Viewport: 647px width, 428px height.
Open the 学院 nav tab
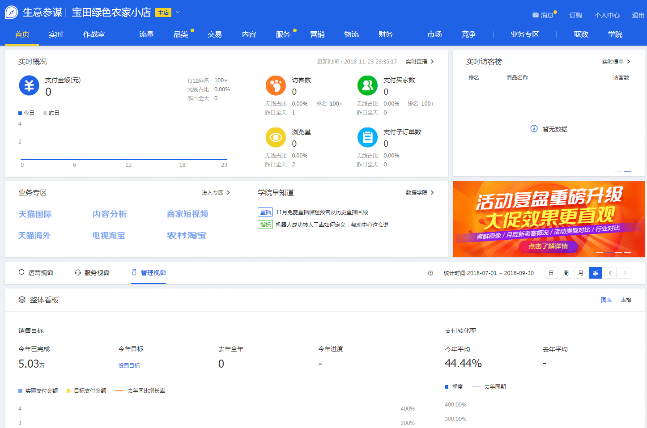coord(615,34)
